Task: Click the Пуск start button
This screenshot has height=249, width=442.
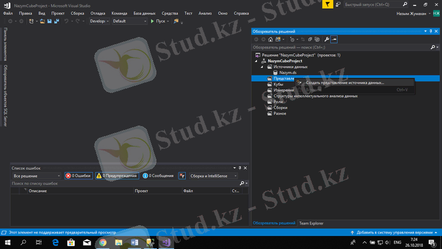Action: click(x=158, y=21)
